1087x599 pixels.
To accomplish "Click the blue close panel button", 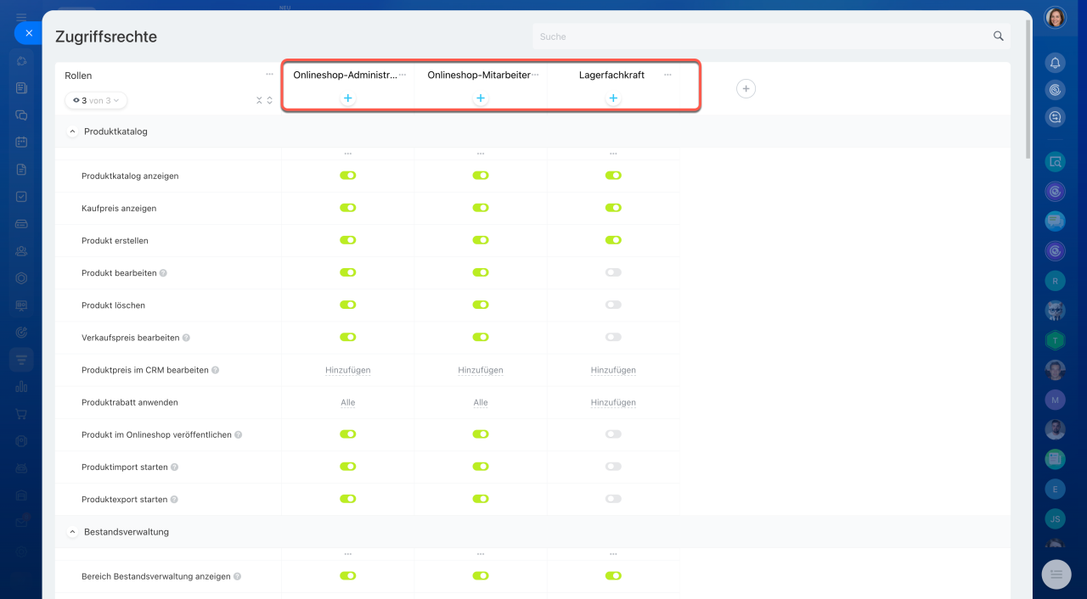I will [x=28, y=33].
